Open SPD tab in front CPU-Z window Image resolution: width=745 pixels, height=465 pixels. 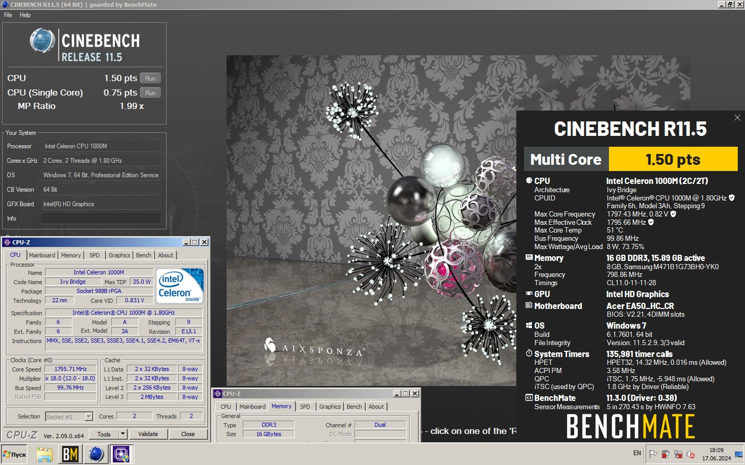click(94, 255)
